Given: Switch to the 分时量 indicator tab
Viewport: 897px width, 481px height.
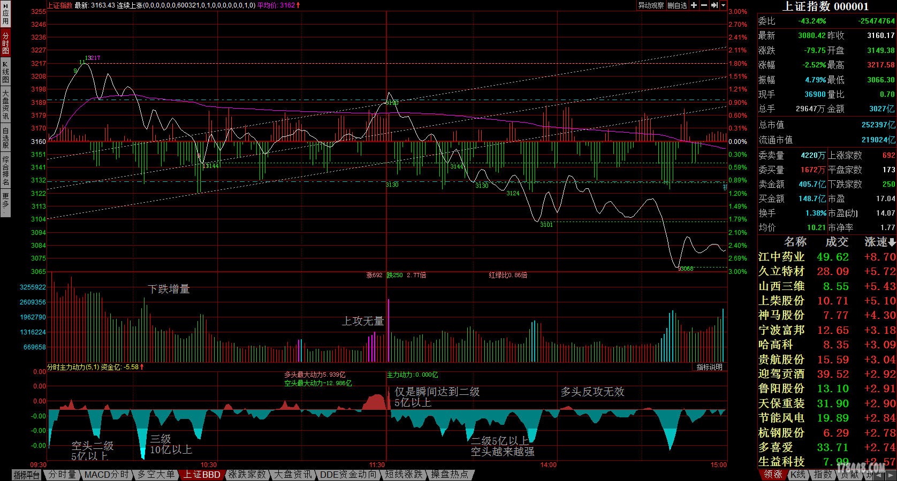Looking at the screenshot, I should click(x=62, y=475).
